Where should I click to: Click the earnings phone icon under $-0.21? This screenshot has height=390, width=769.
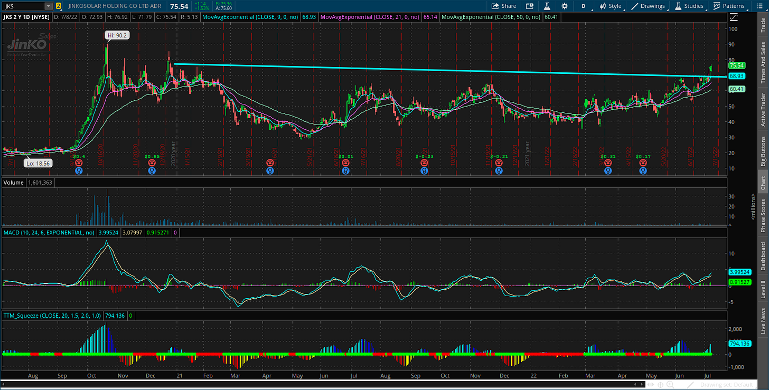[498, 163]
